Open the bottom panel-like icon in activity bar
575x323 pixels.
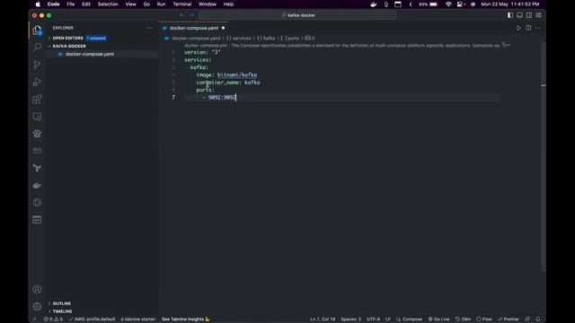coord(37,220)
